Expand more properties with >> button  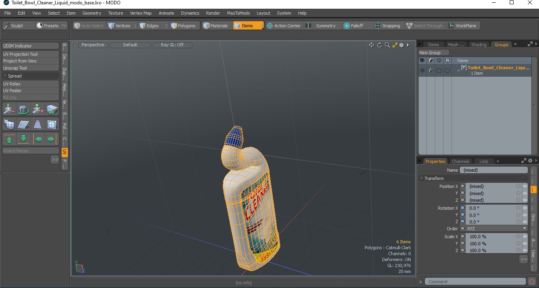(x=524, y=260)
